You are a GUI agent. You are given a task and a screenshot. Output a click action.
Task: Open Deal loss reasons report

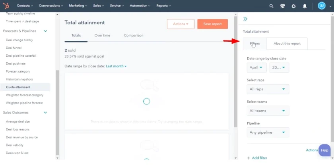(x=17, y=130)
